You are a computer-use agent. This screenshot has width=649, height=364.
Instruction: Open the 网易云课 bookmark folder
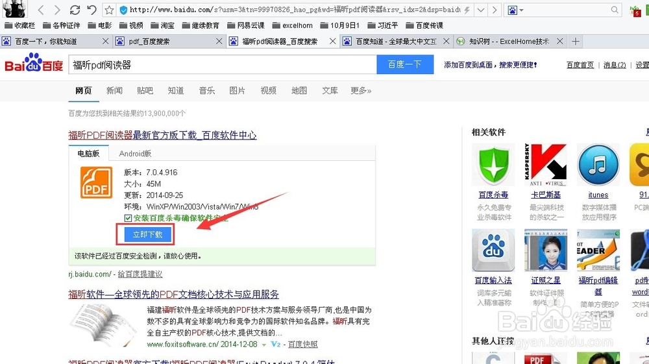(x=245, y=26)
